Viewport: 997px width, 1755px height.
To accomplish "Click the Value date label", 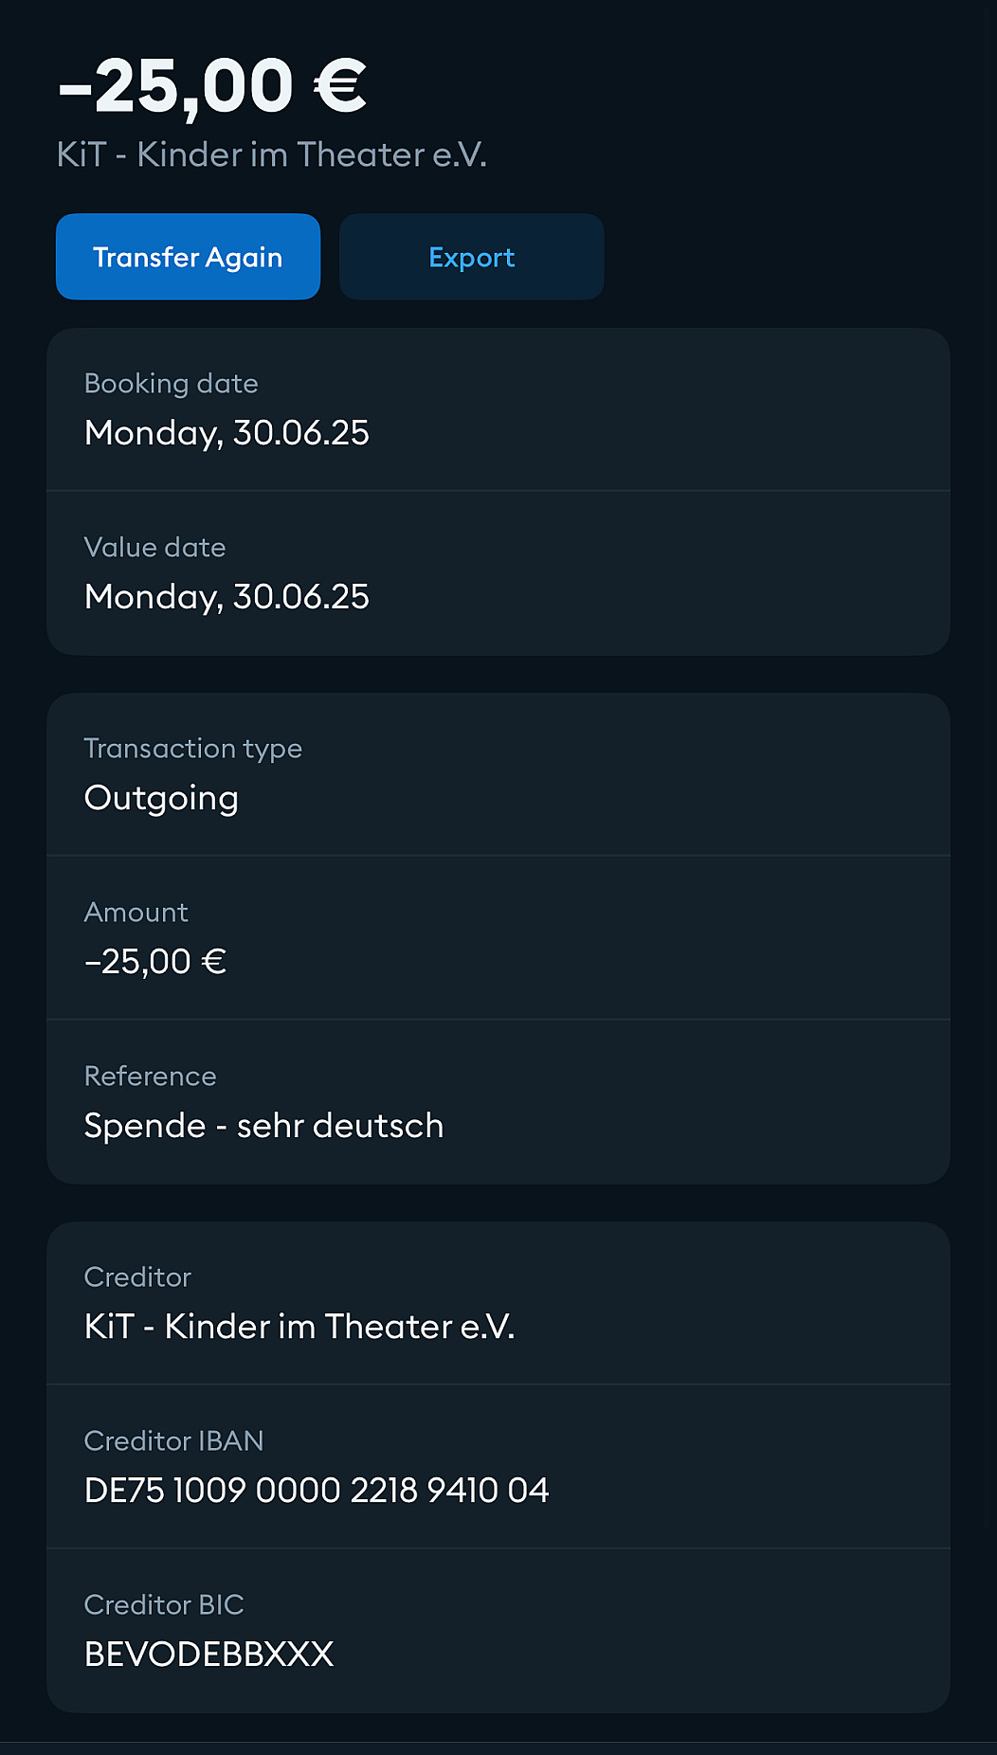I will (x=154, y=548).
